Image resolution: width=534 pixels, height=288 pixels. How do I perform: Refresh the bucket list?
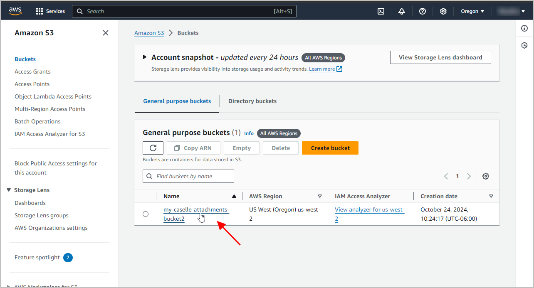pyautogui.click(x=153, y=148)
